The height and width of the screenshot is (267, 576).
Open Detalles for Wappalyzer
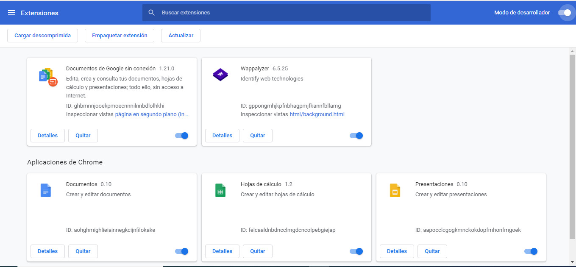point(222,136)
